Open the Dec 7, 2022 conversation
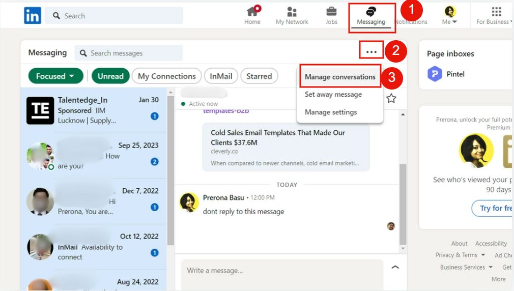The height and width of the screenshot is (291, 514). [x=94, y=201]
